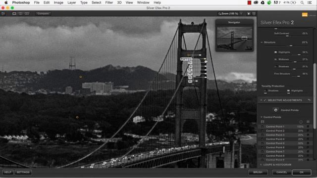
Task: Click the red menu bar status icon
Action: tap(249, 2)
